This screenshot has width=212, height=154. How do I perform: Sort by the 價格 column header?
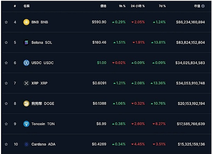pyautogui.click(x=103, y=6)
